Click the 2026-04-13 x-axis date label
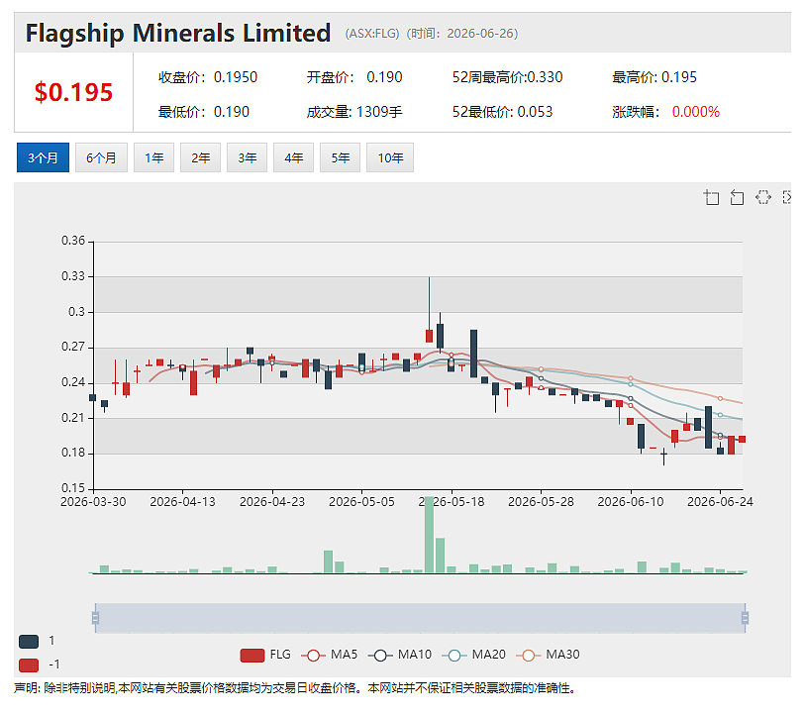The image size is (804, 715). click(x=182, y=502)
